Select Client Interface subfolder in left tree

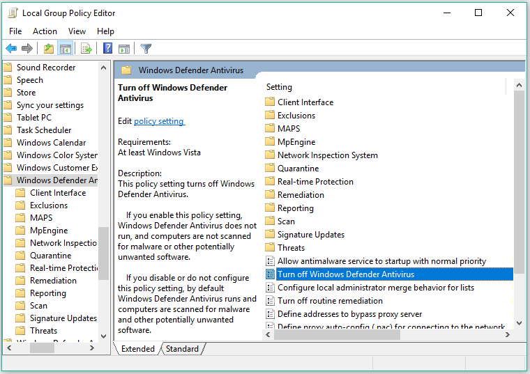(58, 193)
